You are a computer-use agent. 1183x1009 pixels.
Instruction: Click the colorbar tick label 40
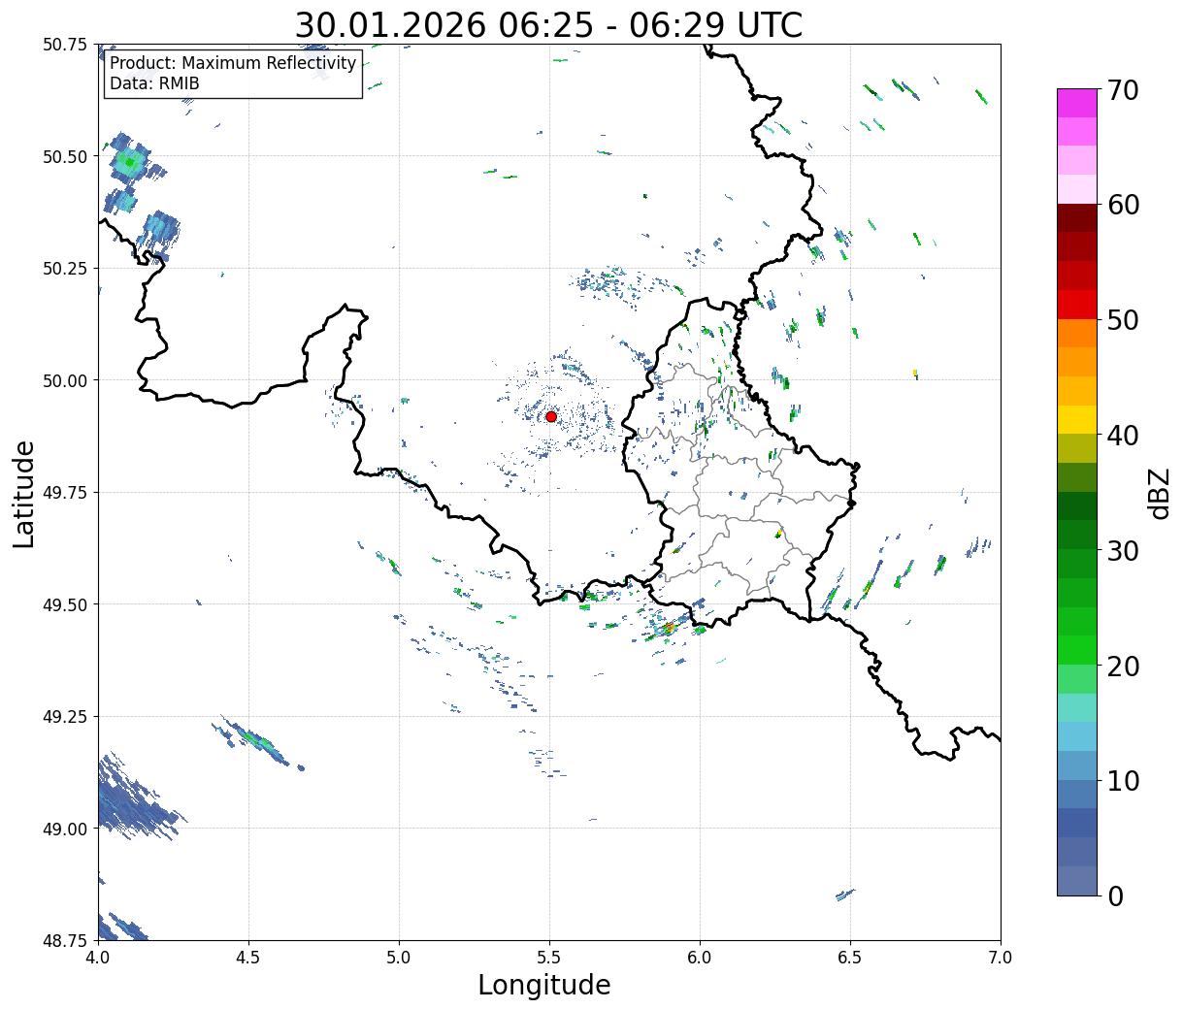tap(1124, 436)
